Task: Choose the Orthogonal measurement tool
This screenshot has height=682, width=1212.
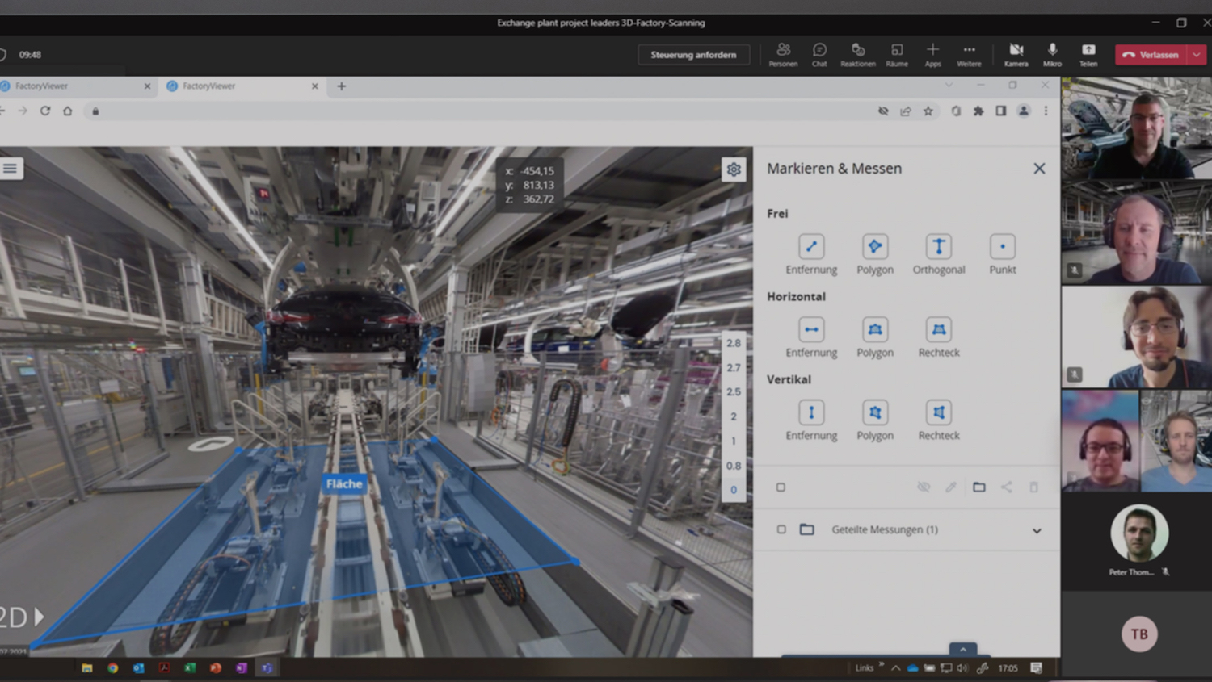Action: (x=938, y=247)
